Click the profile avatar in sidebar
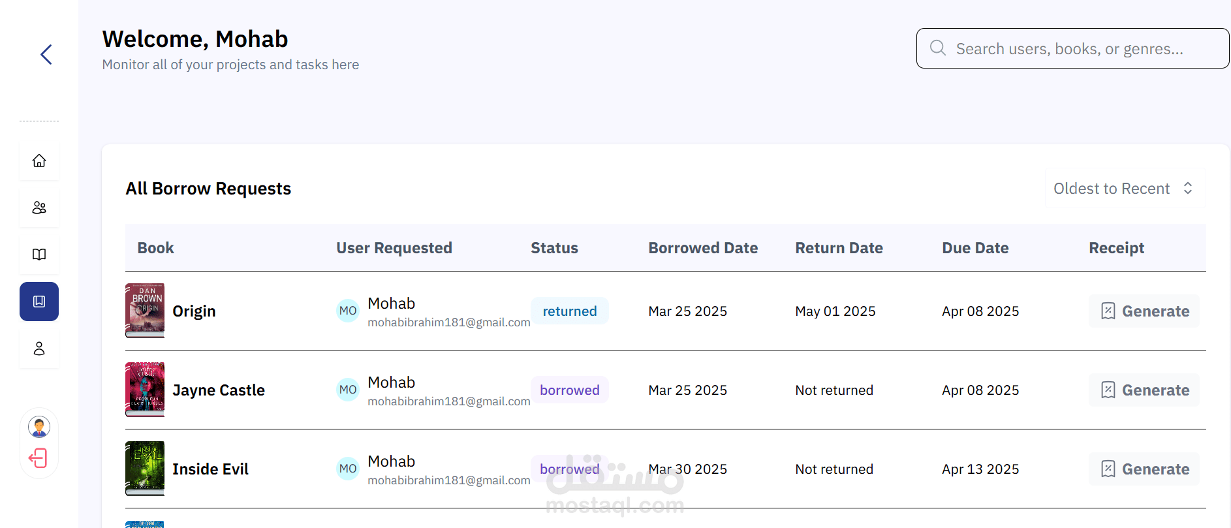This screenshot has width=1231, height=528. 39,427
